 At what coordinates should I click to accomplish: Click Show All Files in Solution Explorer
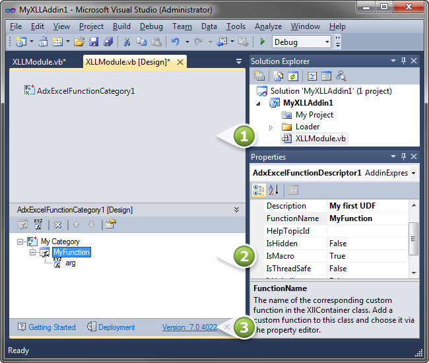tap(279, 76)
